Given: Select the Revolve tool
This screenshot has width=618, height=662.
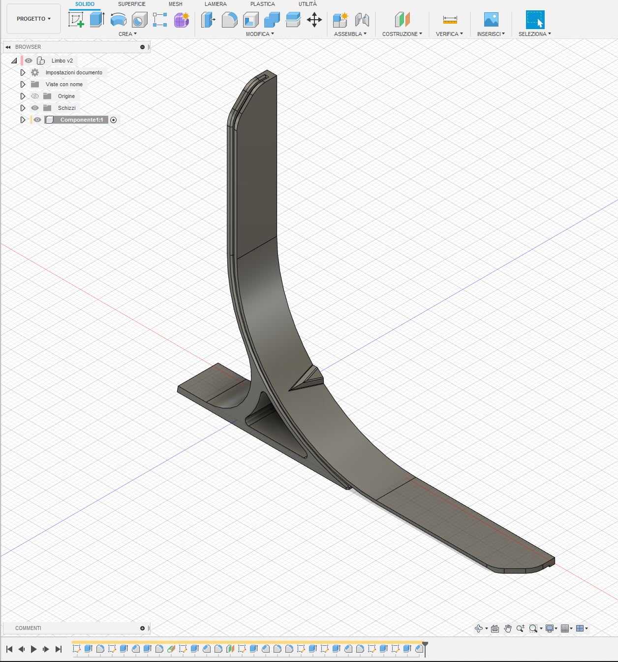Looking at the screenshot, I should point(118,20).
